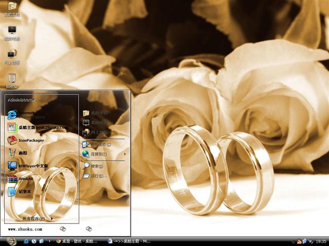Click the orange penguin tray icon
Viewport: 329px width, 246px height.
[299, 241]
